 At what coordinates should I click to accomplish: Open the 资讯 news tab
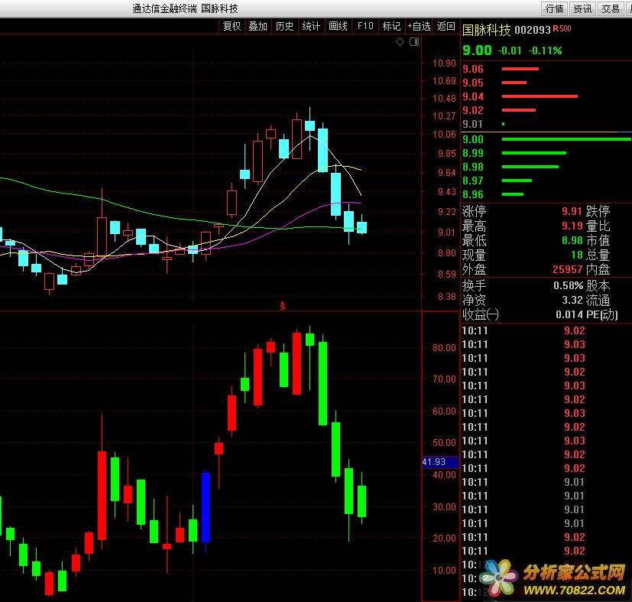(x=582, y=8)
